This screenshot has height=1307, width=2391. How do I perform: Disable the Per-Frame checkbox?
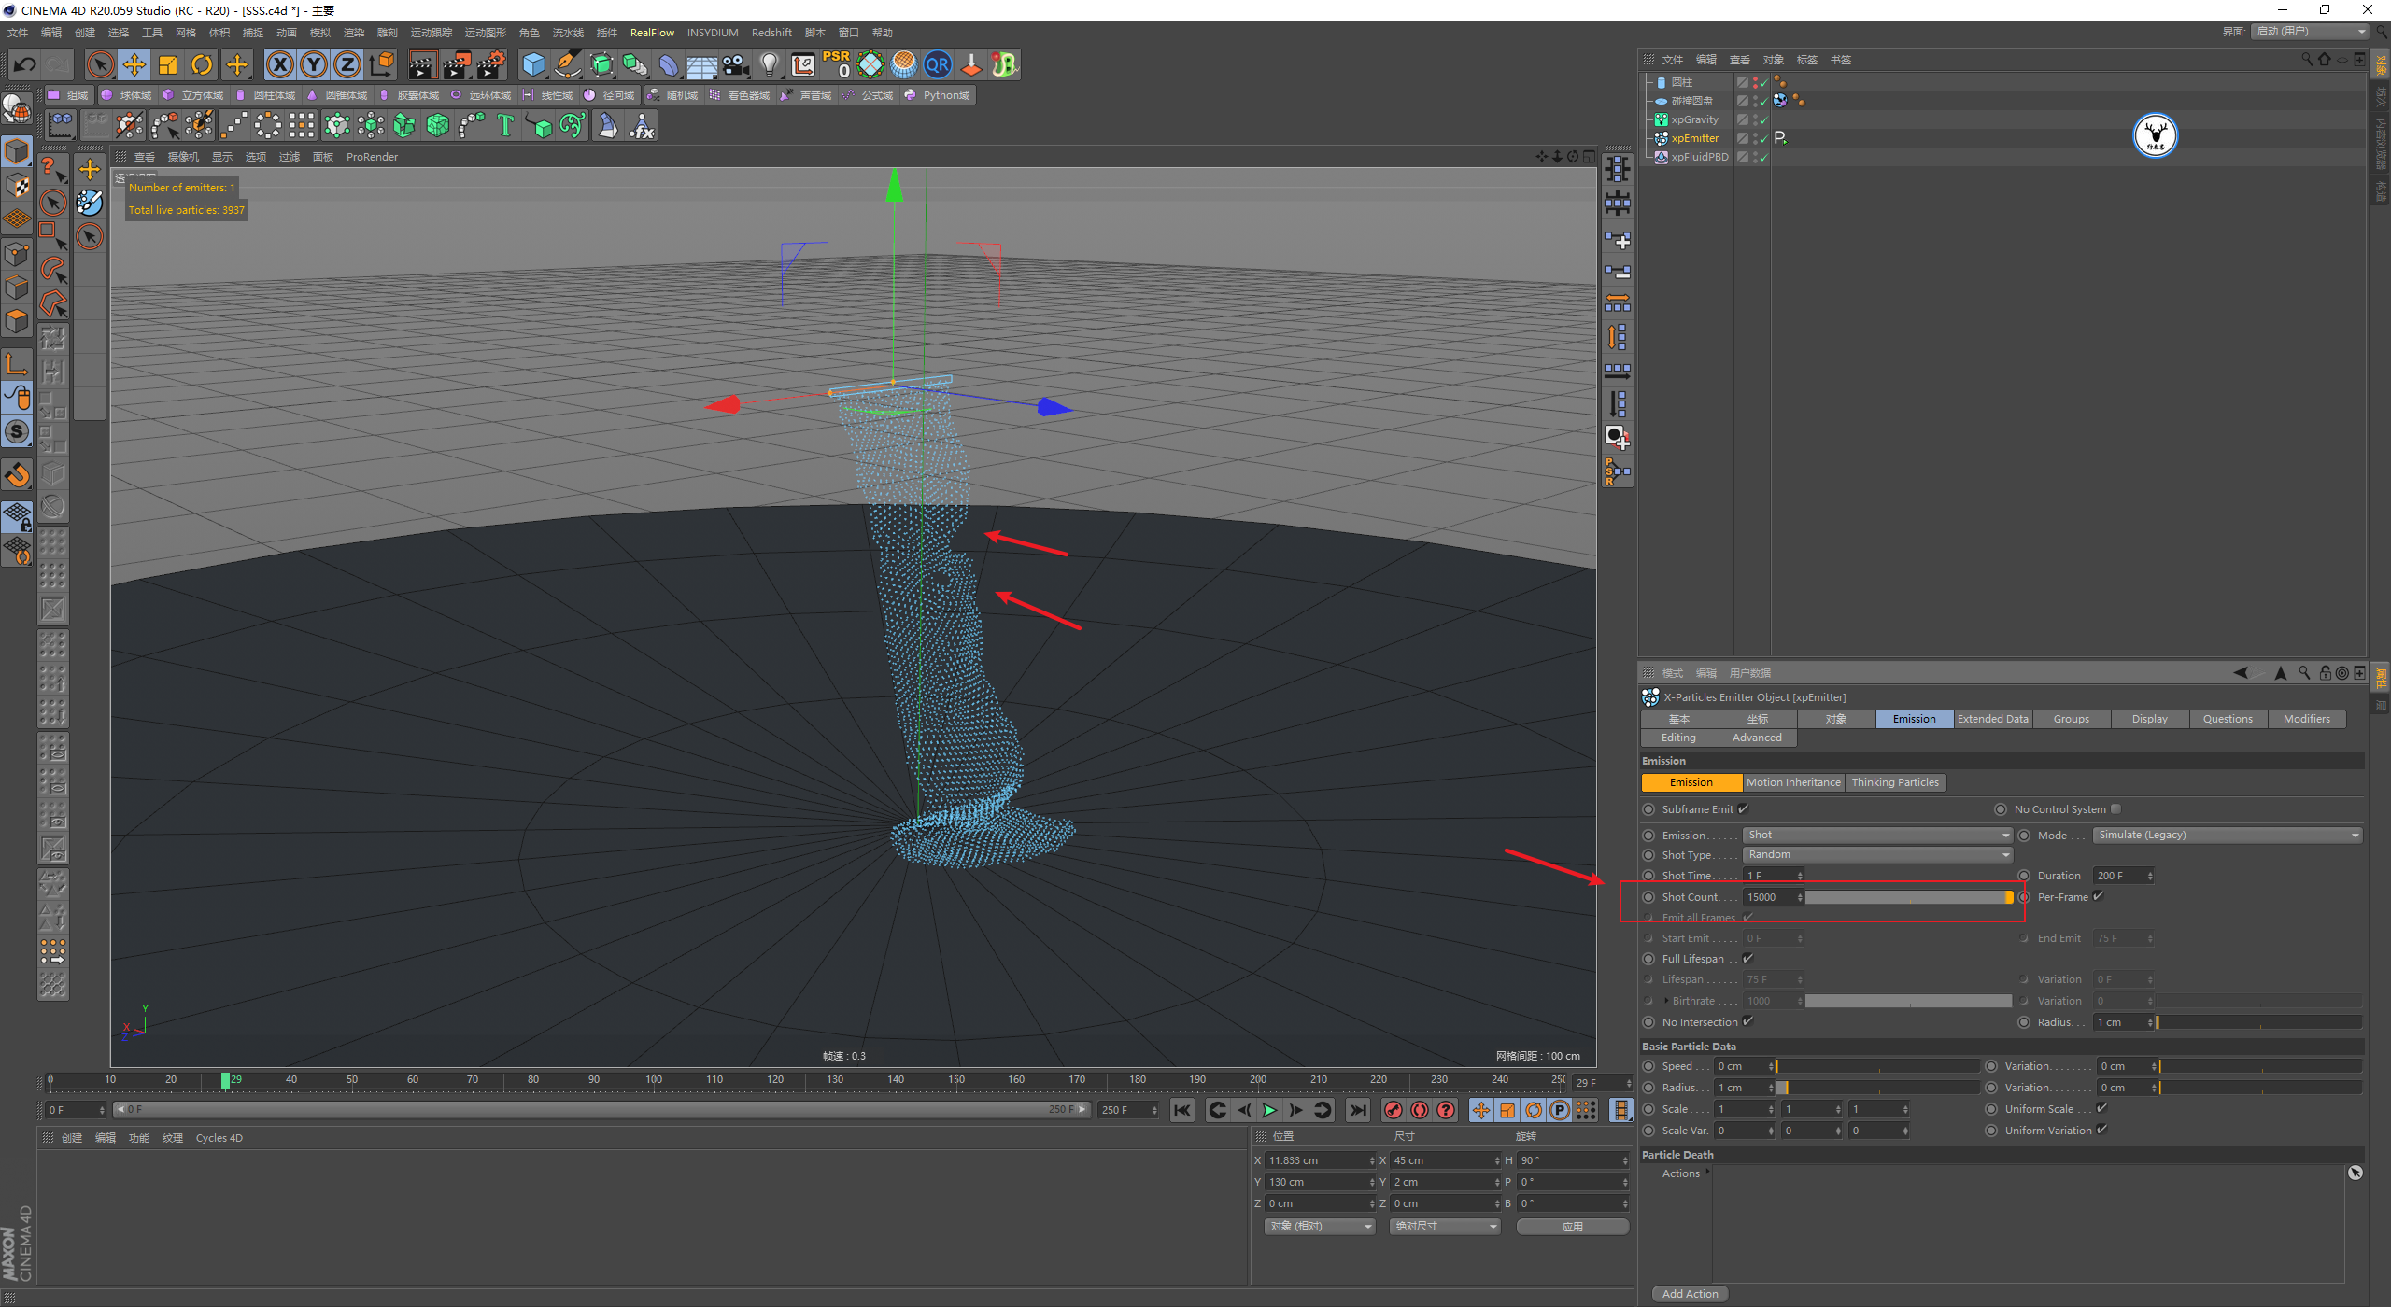tap(2099, 896)
